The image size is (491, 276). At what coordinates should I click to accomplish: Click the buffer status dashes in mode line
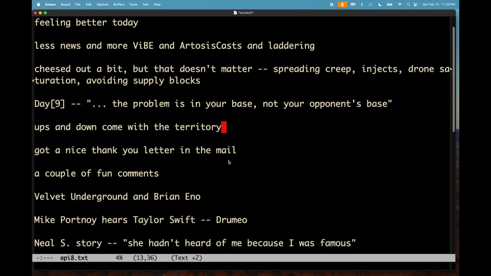click(44, 258)
